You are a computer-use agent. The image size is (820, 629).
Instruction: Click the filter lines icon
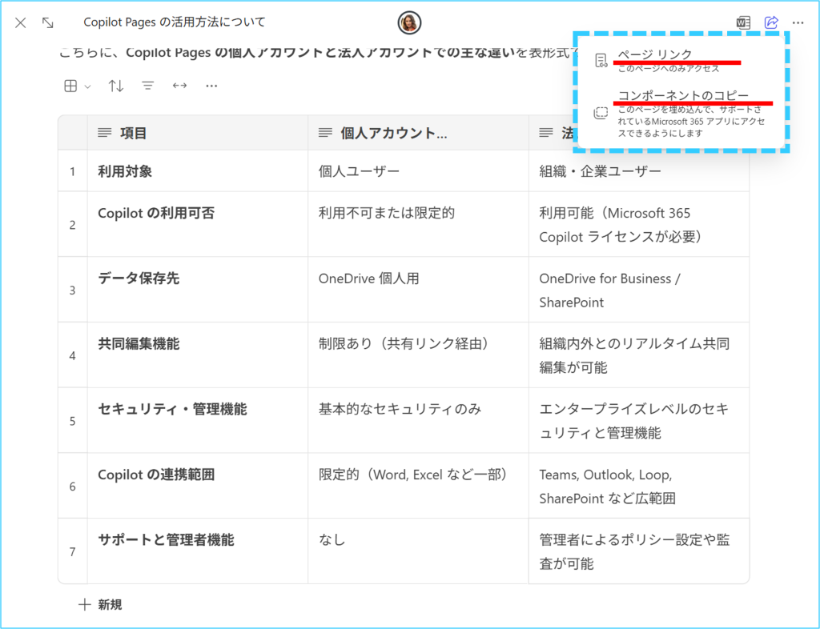pos(148,86)
